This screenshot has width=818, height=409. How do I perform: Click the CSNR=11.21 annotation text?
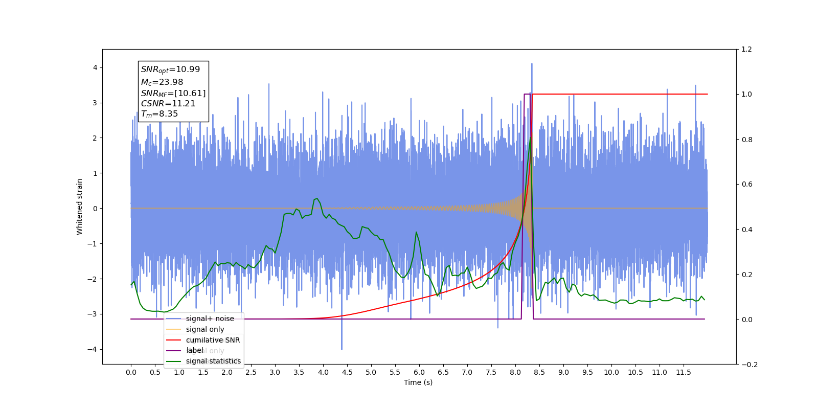point(168,103)
